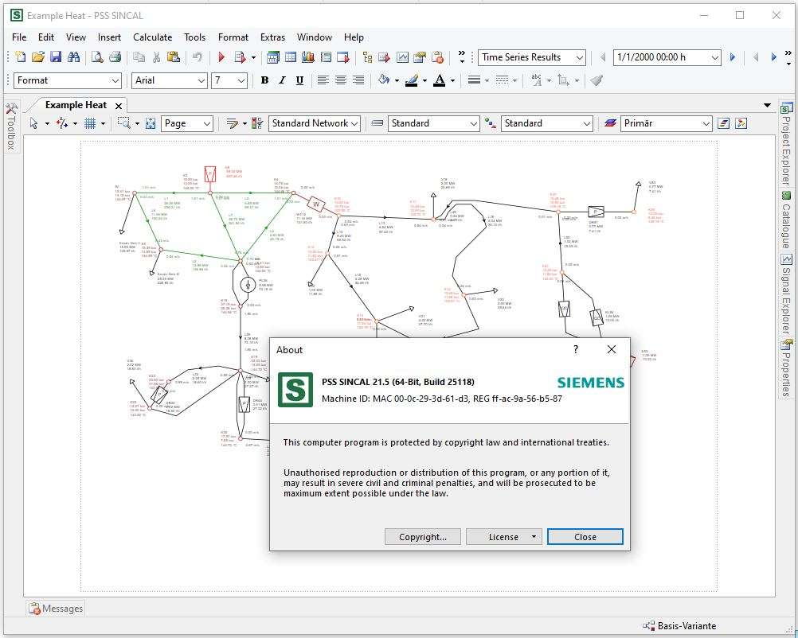The width and height of the screenshot is (798, 638).
Task: Click the grid display icon
Action: [90, 123]
